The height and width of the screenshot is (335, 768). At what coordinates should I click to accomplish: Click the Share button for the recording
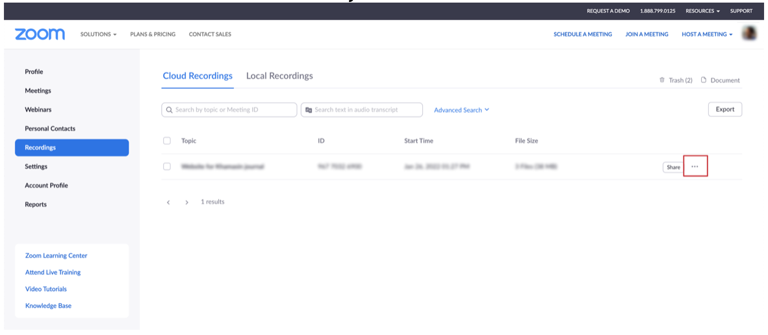(674, 167)
